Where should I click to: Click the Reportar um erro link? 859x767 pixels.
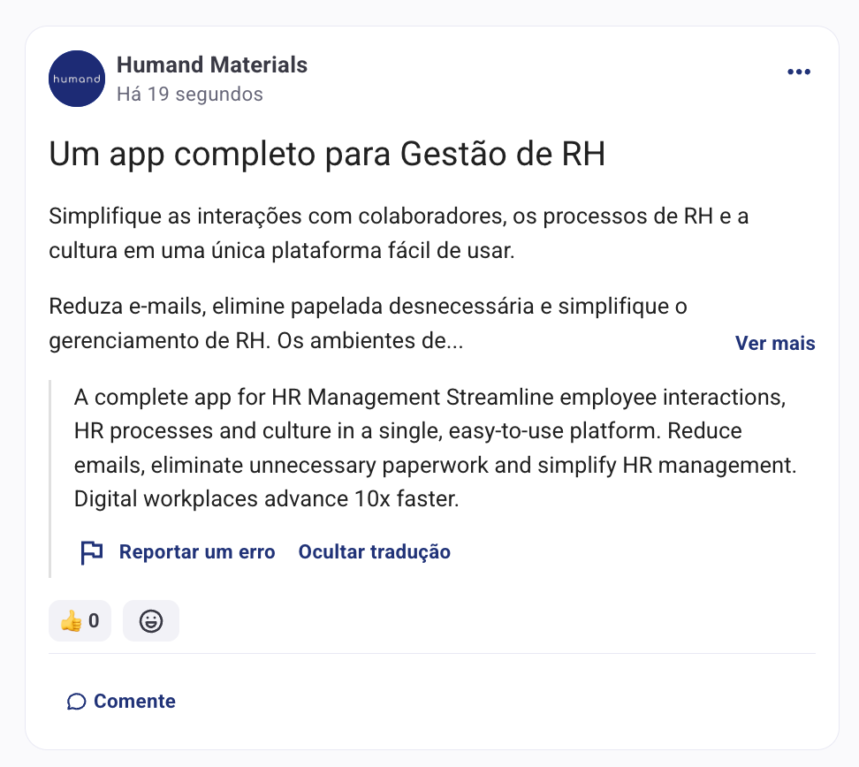tap(197, 552)
